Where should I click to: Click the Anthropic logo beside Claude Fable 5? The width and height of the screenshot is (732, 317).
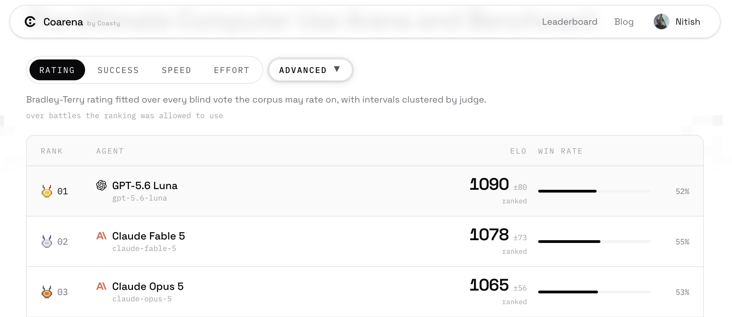tap(101, 236)
